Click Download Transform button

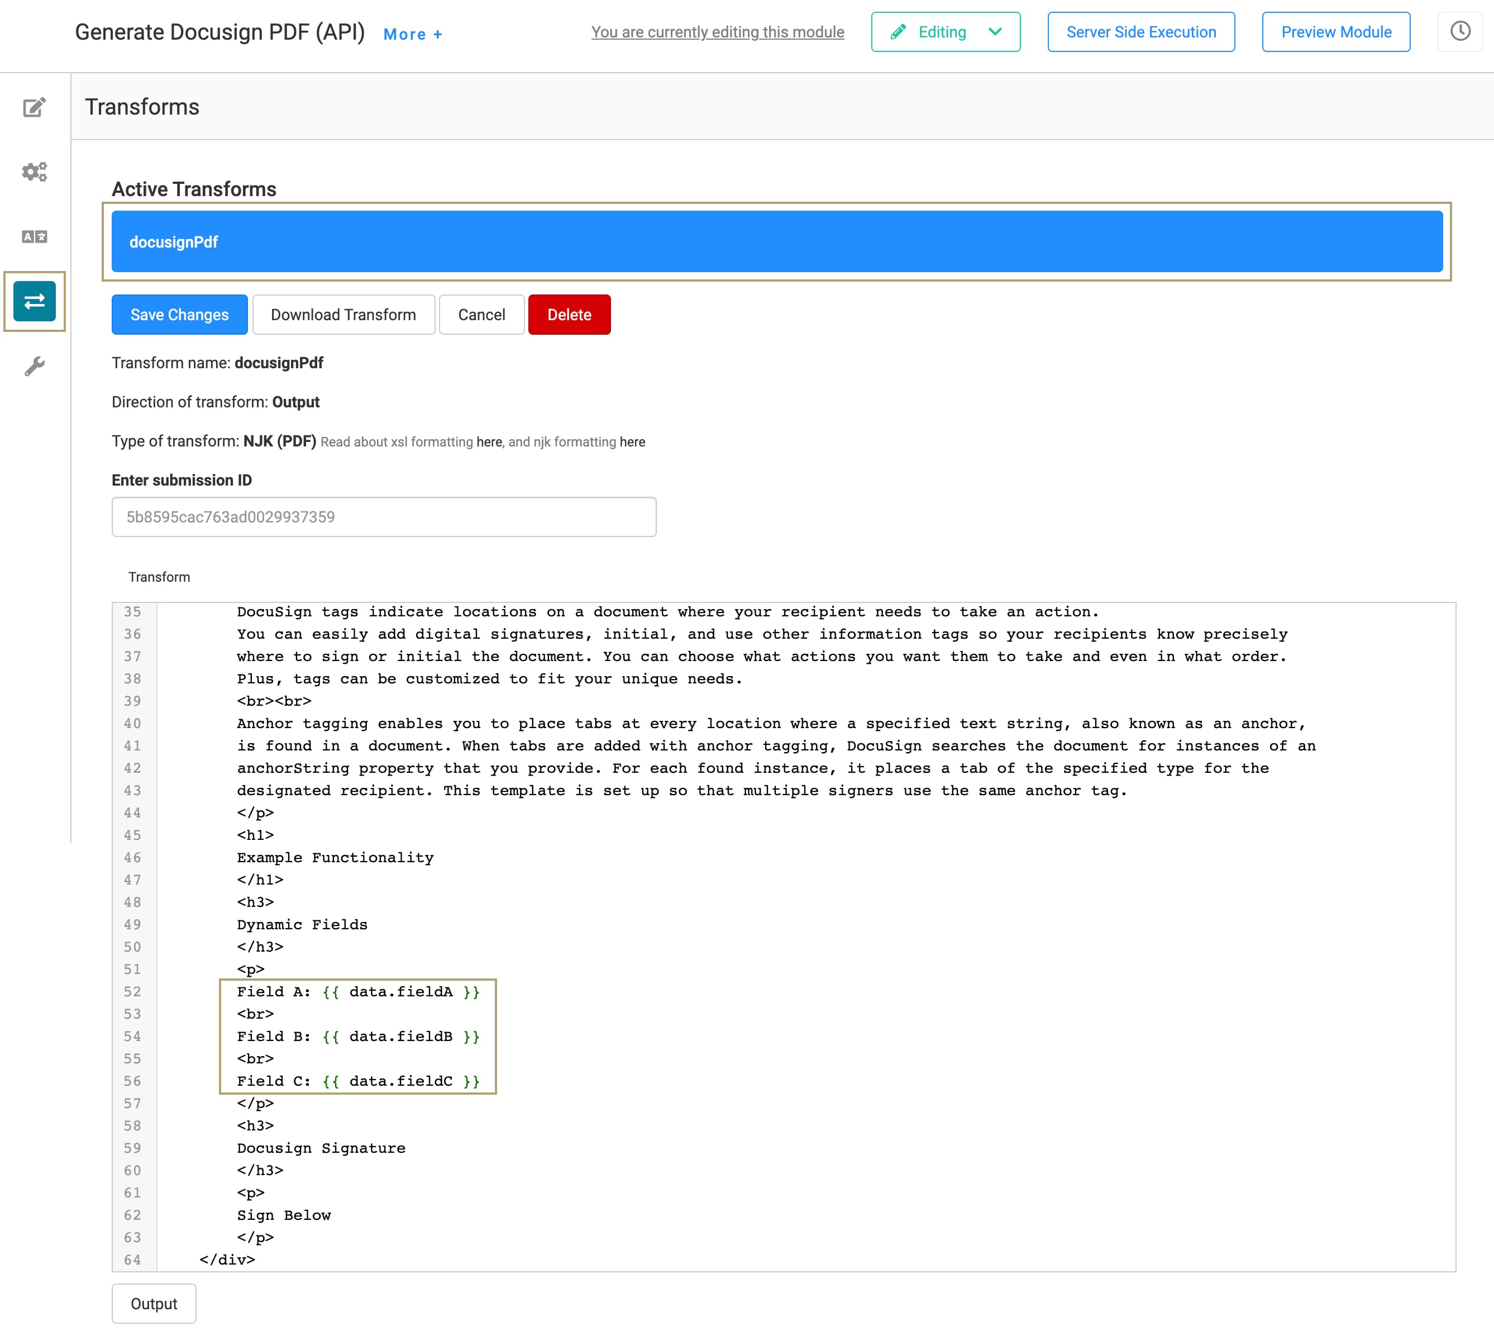(343, 315)
